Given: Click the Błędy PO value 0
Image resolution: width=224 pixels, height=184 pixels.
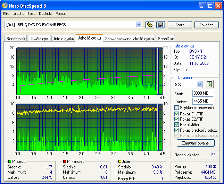Looking at the screenshot, I should click(x=161, y=178).
